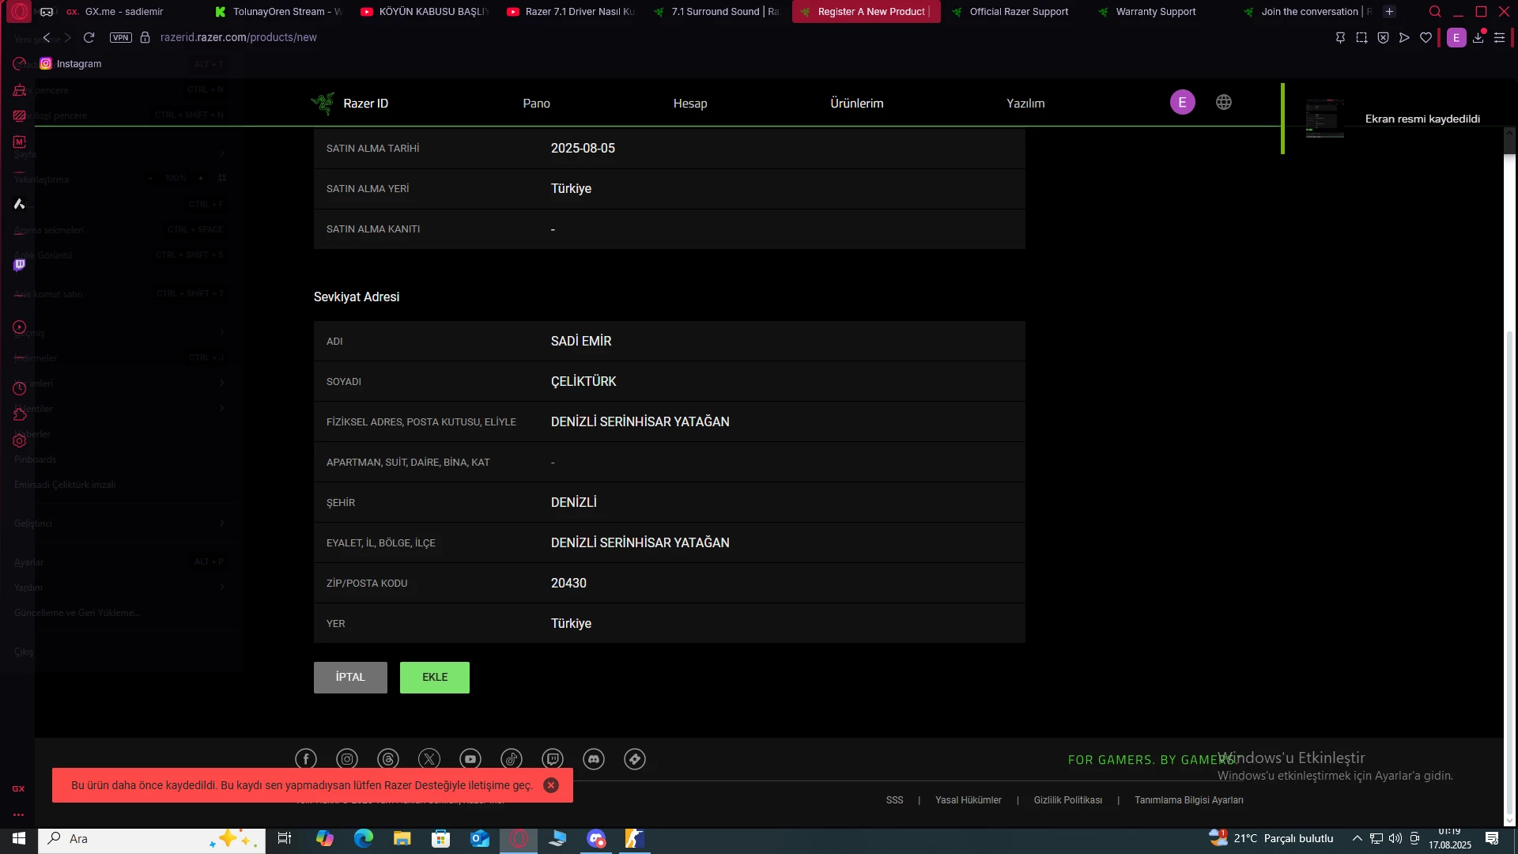
Task: Click the YouTube footer icon
Action: pos(470,759)
